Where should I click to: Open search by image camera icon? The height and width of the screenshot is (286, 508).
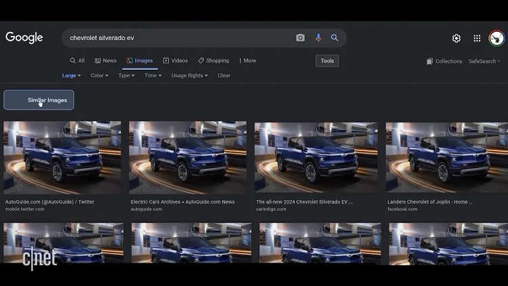(x=300, y=38)
